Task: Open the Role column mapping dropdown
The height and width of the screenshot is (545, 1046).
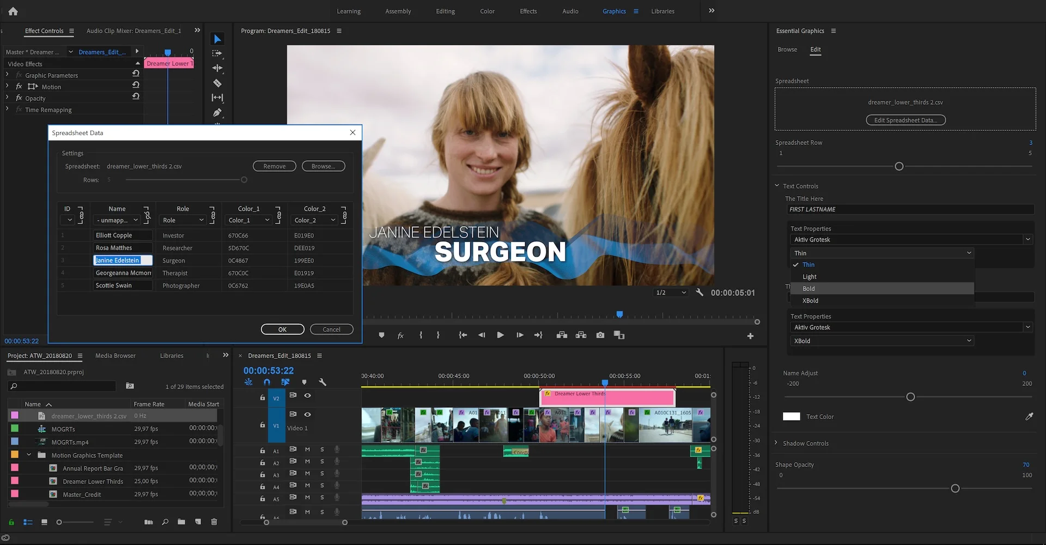Action: 183,220
